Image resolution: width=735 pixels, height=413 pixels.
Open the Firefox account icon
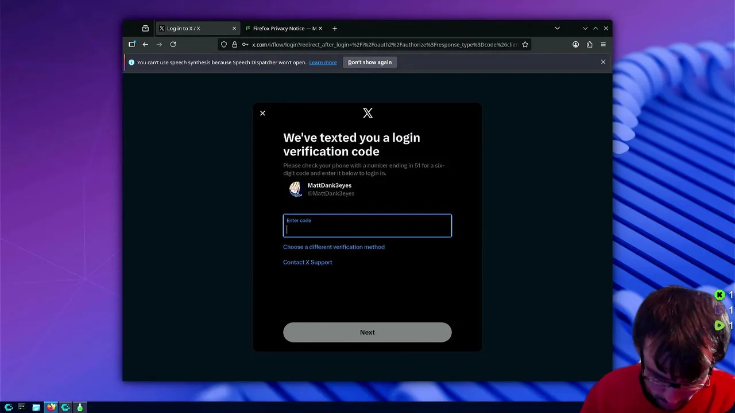[x=575, y=44]
